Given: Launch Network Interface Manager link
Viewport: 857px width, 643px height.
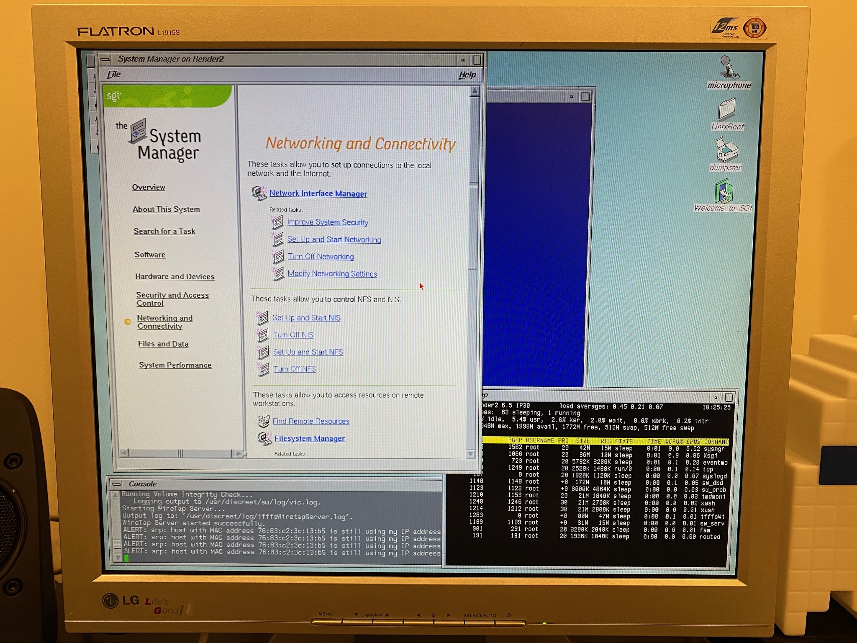Looking at the screenshot, I should click(318, 193).
